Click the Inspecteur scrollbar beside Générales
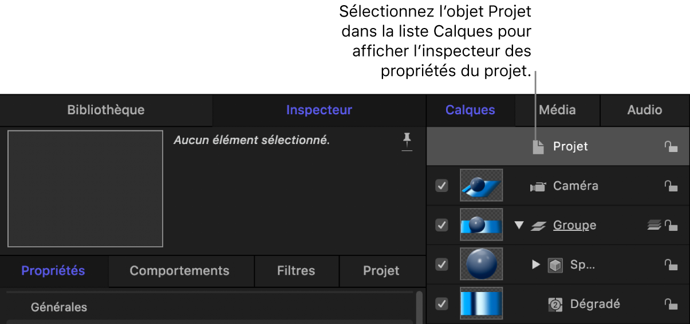 click(x=420, y=307)
